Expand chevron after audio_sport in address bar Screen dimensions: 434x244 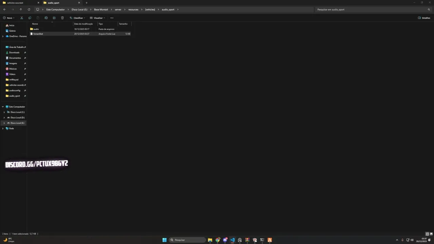tap(178, 9)
